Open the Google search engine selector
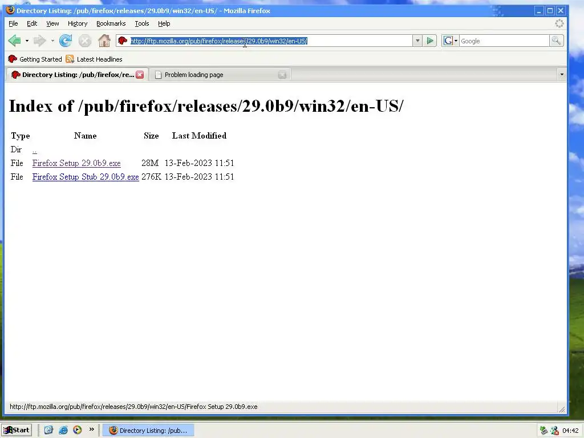Image resolution: width=584 pixels, height=438 pixels. (x=451, y=41)
